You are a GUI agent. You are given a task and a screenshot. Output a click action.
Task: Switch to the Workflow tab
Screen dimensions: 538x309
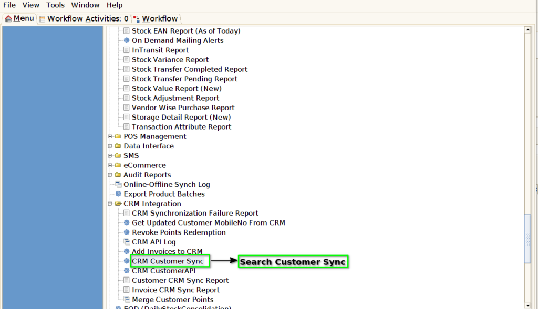pyautogui.click(x=156, y=18)
